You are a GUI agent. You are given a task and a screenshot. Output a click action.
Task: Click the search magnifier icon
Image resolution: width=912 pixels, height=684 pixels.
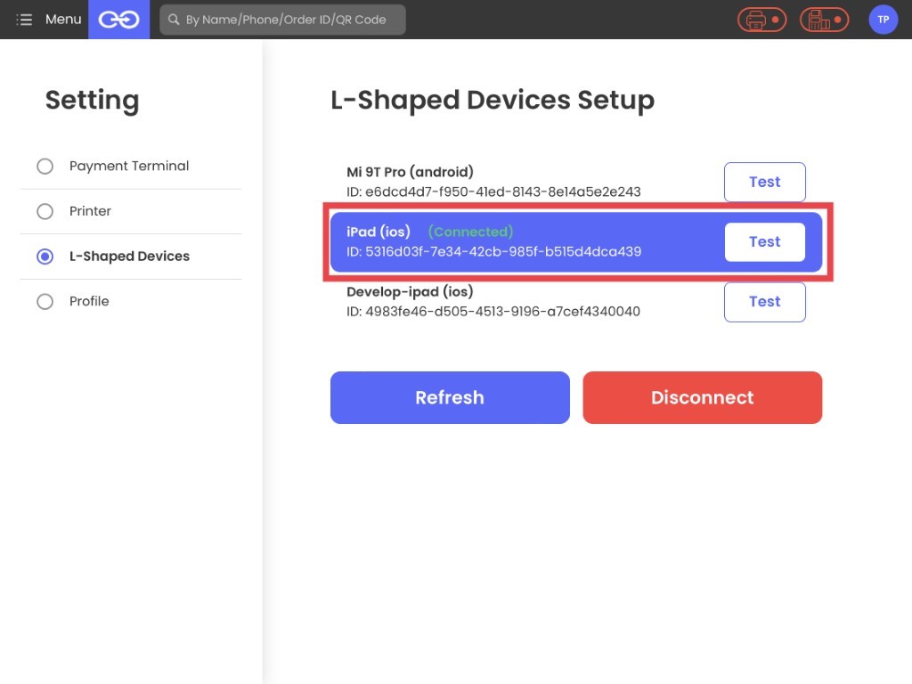tap(174, 20)
